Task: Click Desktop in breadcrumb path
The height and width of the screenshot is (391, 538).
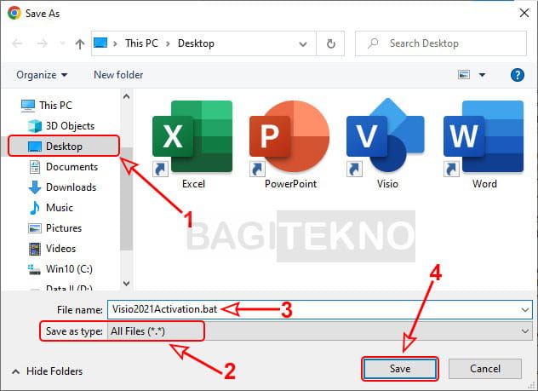Action: tap(196, 43)
